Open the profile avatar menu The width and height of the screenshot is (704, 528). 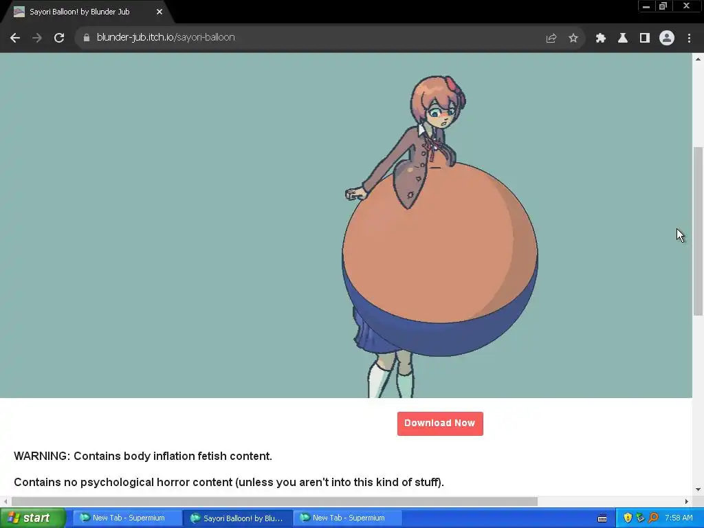(x=667, y=38)
